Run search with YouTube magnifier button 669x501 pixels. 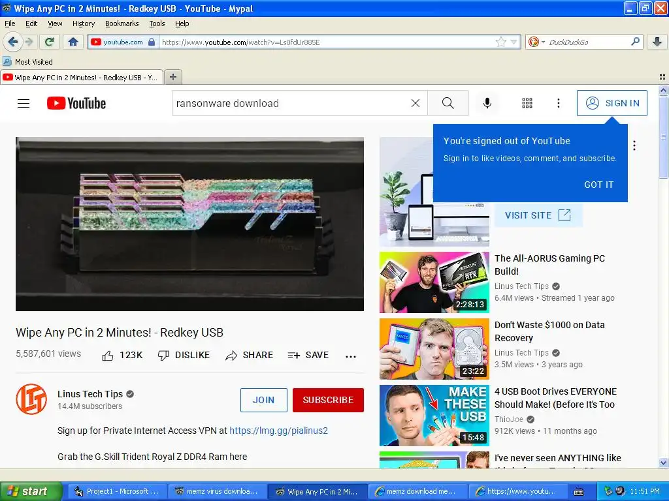(x=448, y=103)
